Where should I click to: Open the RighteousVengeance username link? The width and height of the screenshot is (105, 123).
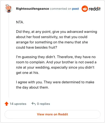(x=33, y=9)
